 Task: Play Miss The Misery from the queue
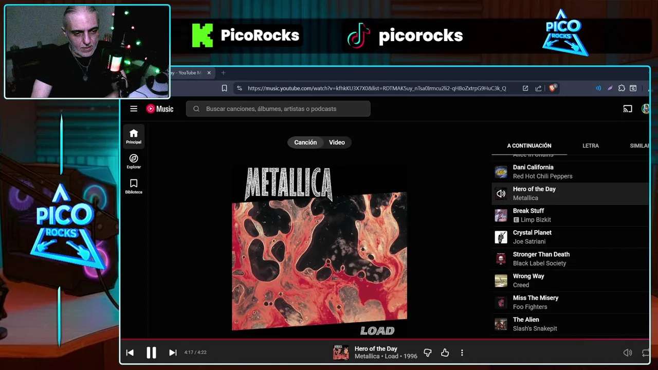pos(571,302)
